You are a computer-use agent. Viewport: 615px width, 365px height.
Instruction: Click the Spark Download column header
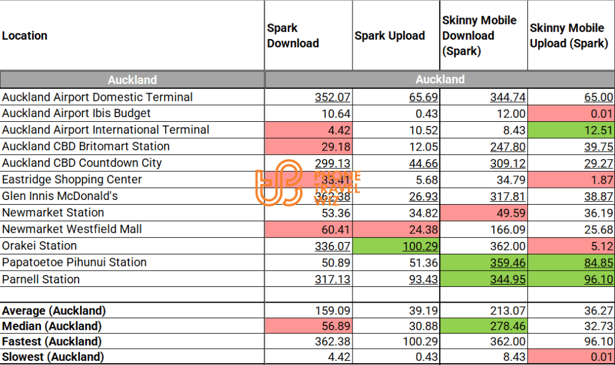tap(293, 36)
